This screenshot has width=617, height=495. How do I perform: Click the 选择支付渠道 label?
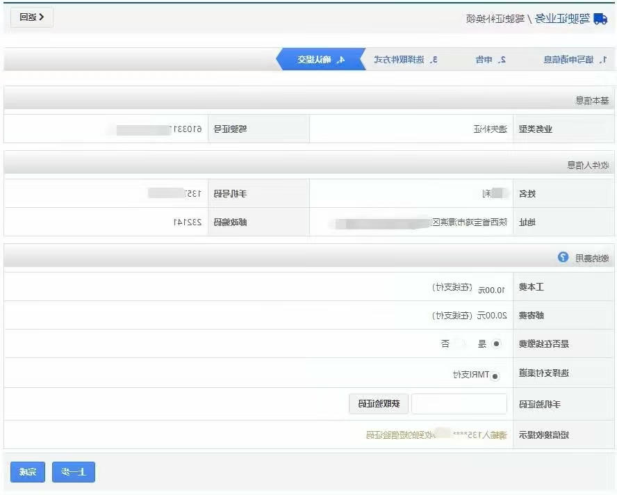coord(544,373)
